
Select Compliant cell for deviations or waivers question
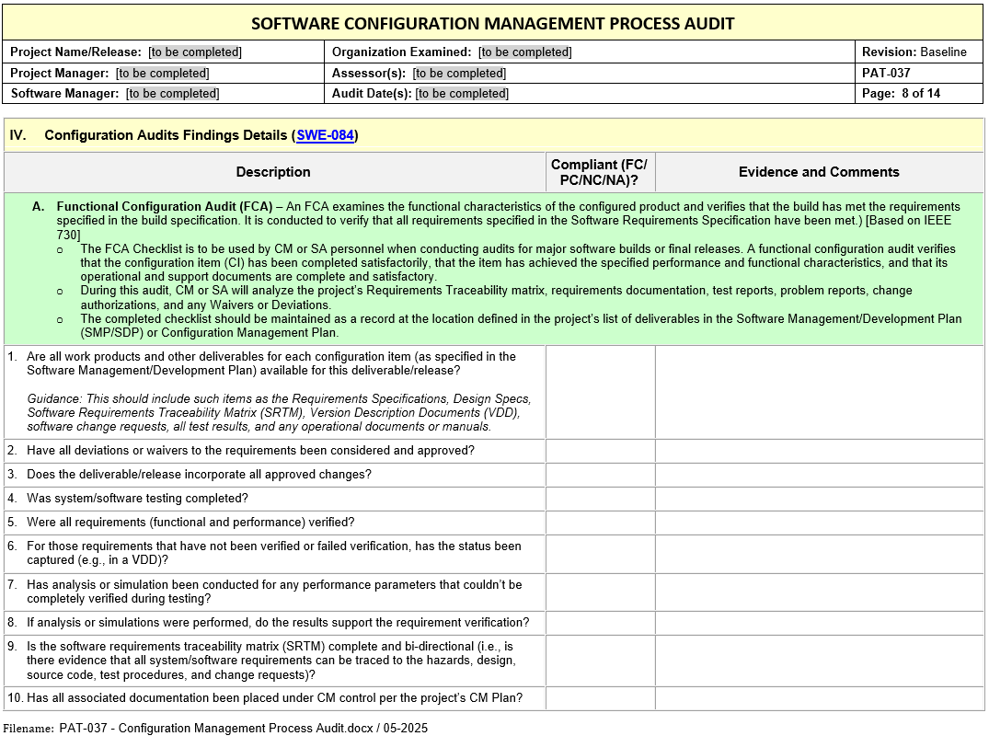[x=600, y=451]
